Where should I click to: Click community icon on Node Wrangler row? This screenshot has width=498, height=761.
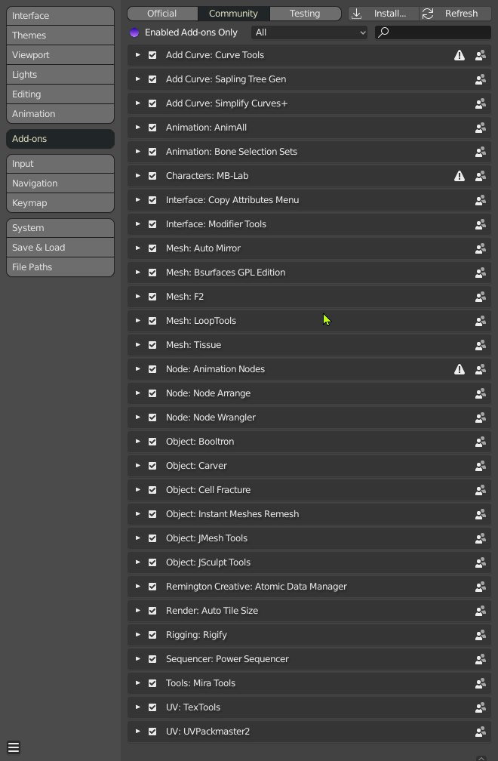[481, 417]
